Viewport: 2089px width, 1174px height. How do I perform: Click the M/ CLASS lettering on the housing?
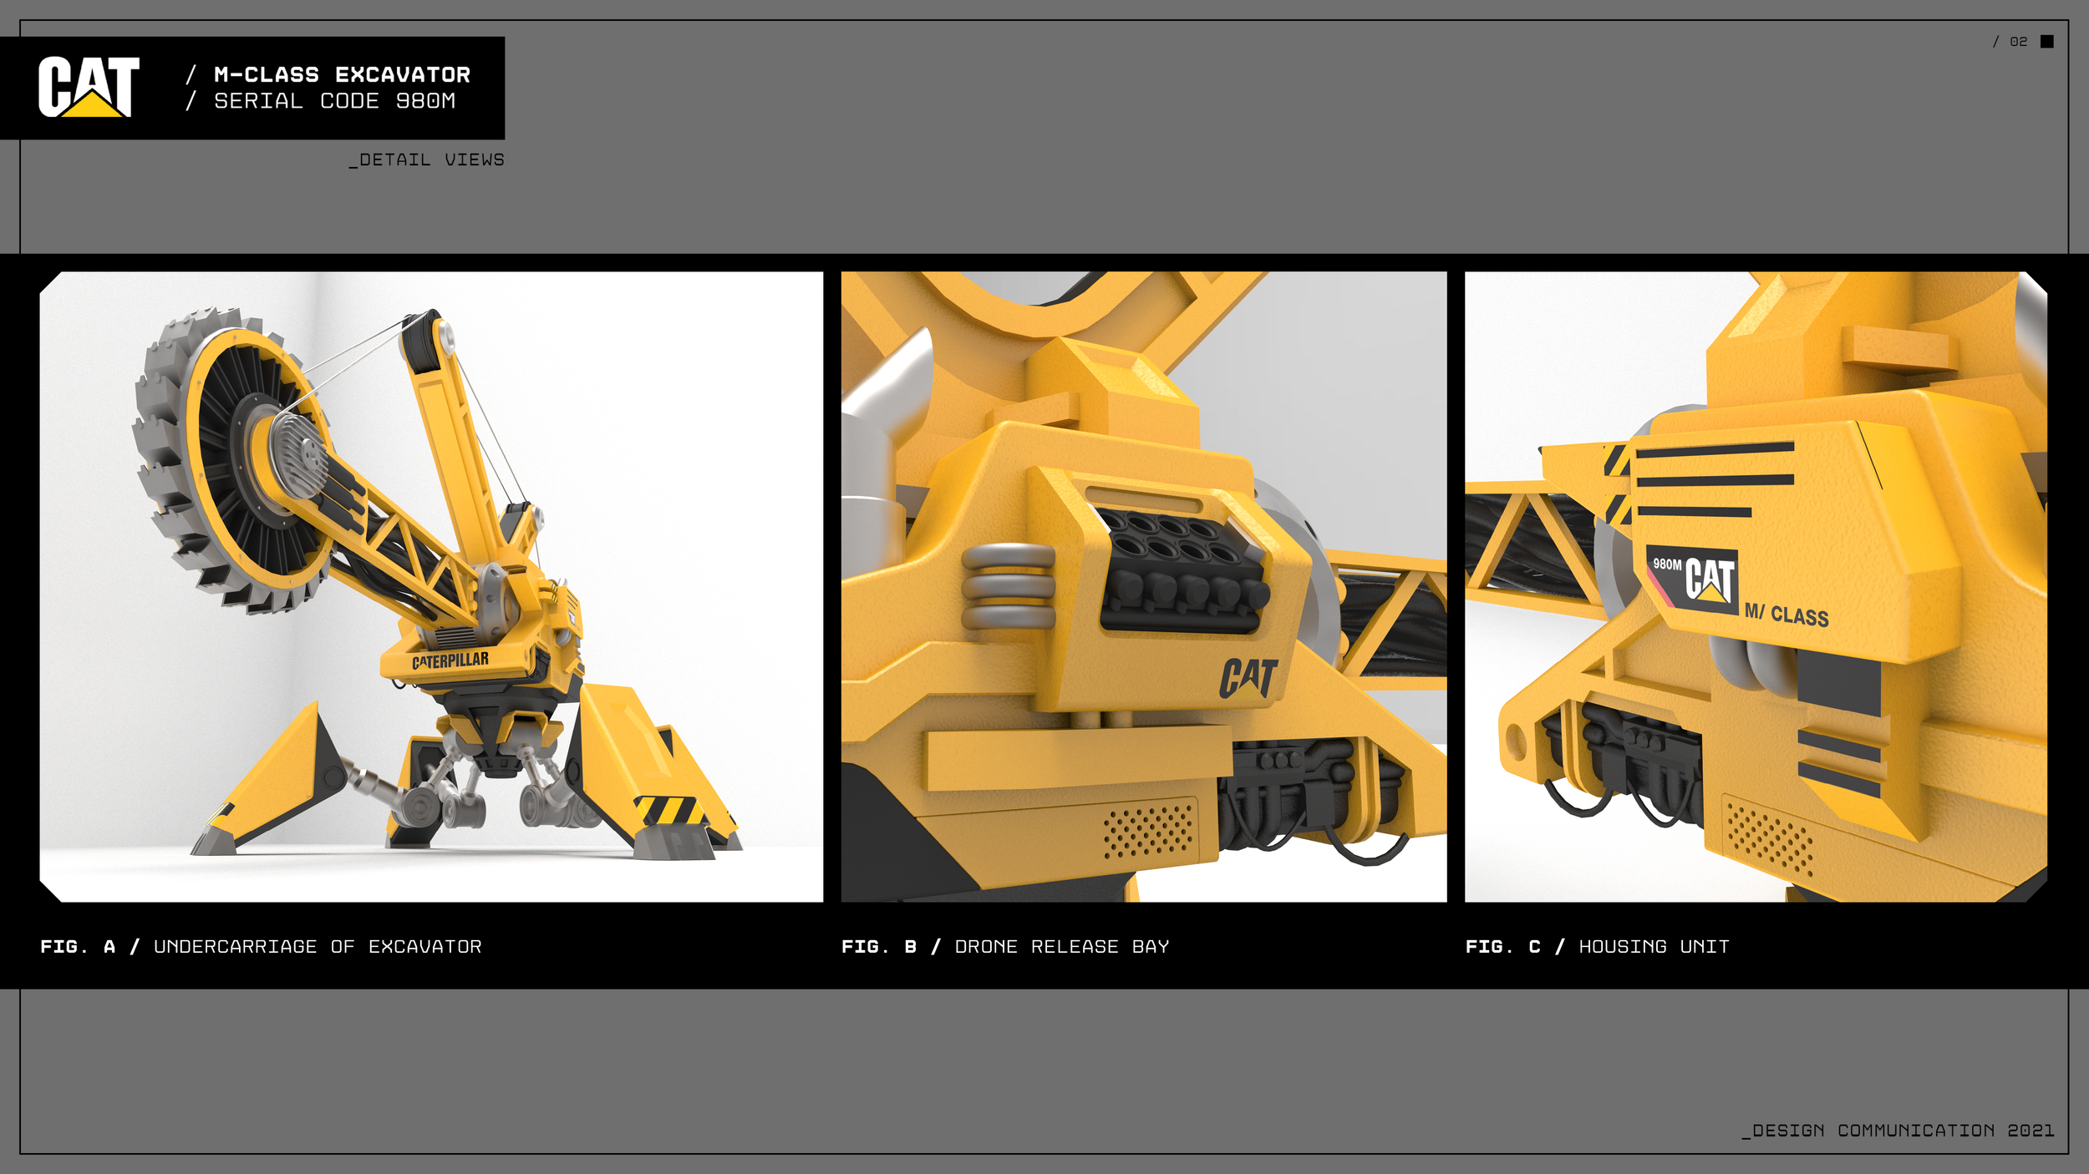pyautogui.click(x=1787, y=615)
